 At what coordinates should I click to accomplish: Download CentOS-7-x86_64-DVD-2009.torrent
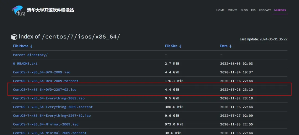46,81
